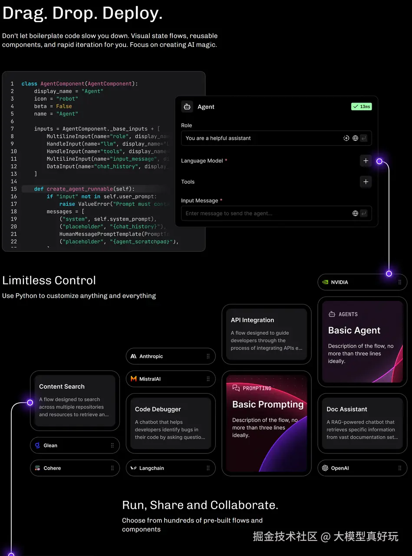Click the robot icon in Agent card header
The image size is (412, 556).
(x=187, y=106)
